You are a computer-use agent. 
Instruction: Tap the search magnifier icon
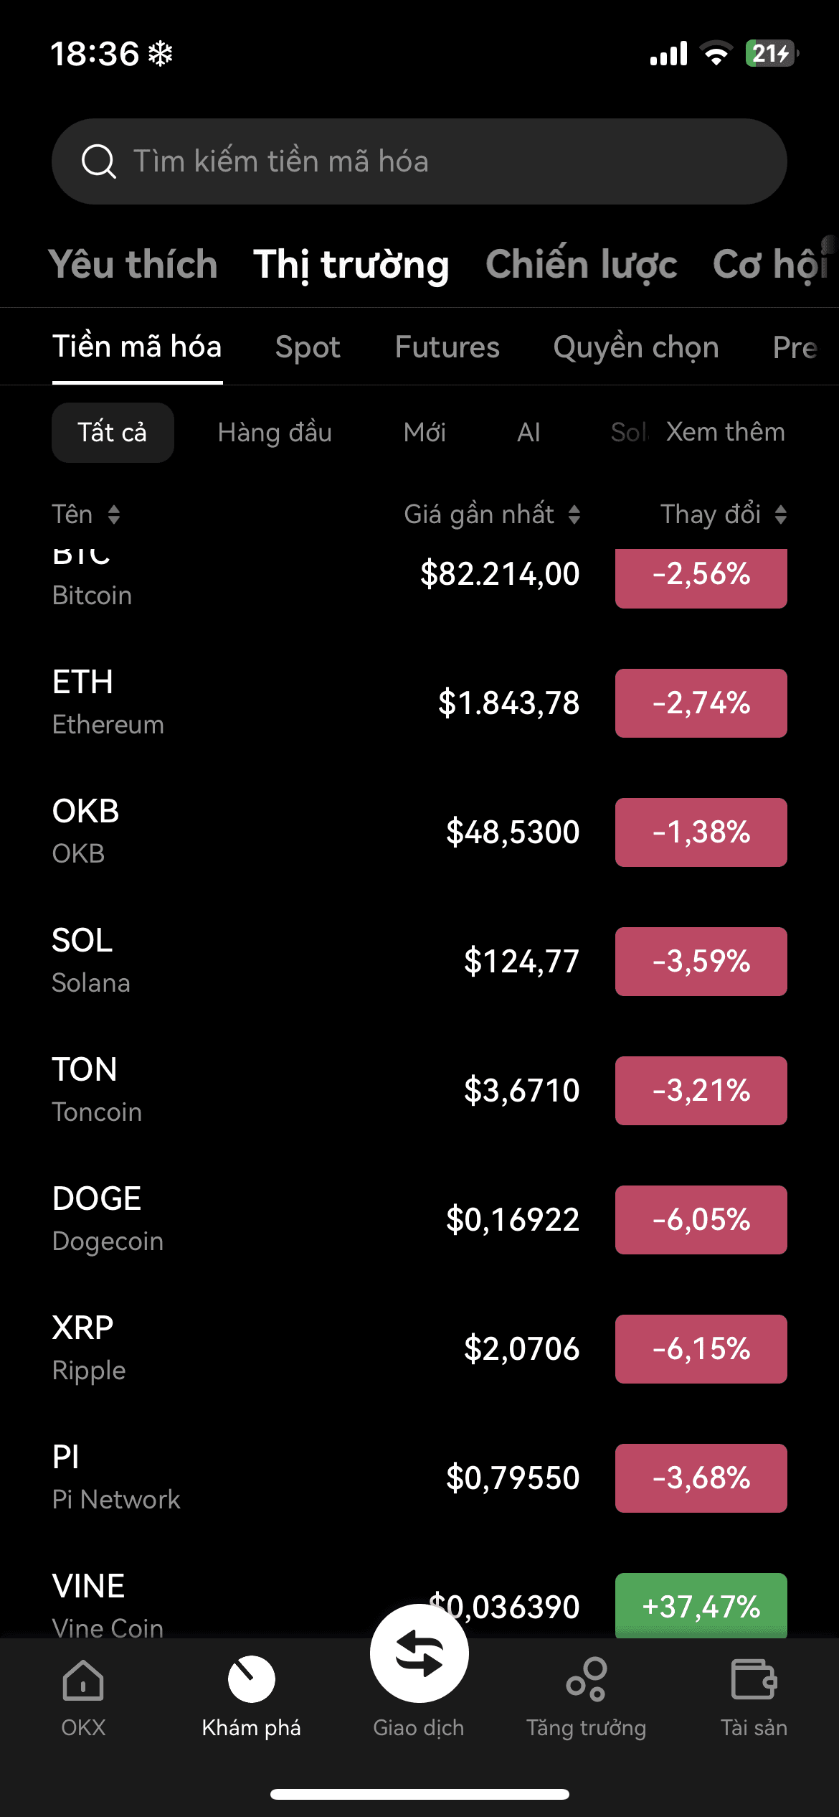click(99, 161)
